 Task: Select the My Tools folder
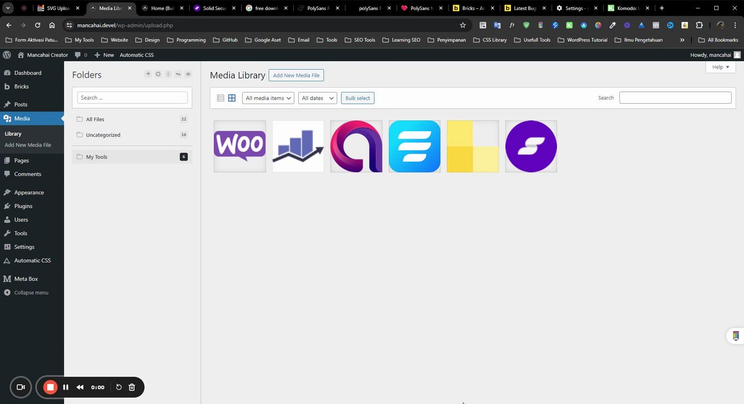(x=132, y=157)
